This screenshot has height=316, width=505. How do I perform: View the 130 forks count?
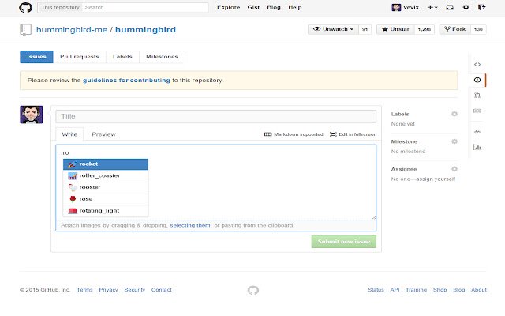point(478,29)
